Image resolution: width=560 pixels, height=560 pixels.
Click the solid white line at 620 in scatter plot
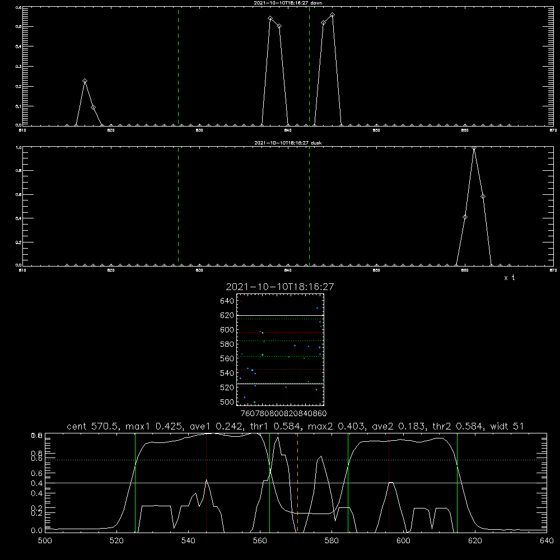click(x=280, y=316)
